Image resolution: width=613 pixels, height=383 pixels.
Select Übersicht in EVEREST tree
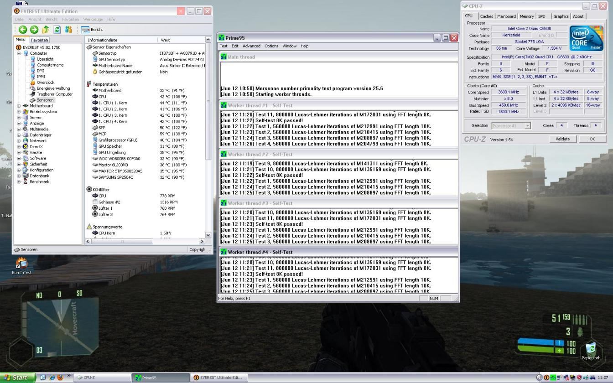tap(45, 59)
